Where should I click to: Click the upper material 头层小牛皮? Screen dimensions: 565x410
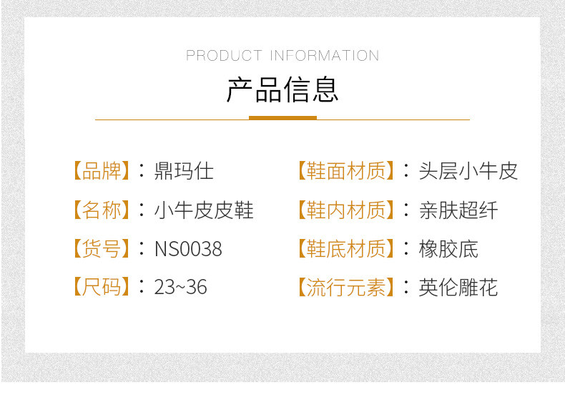click(468, 171)
